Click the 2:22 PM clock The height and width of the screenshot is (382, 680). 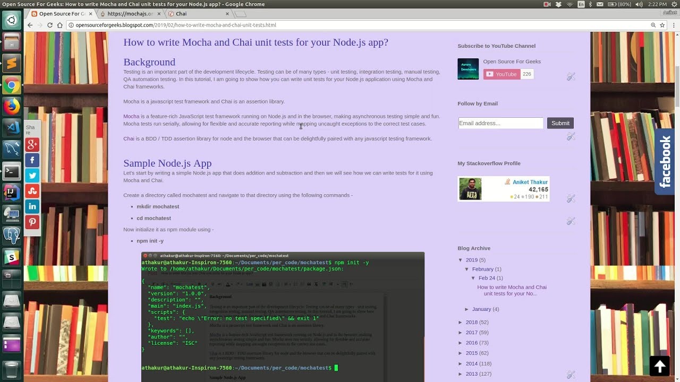pyautogui.click(x=658, y=4)
